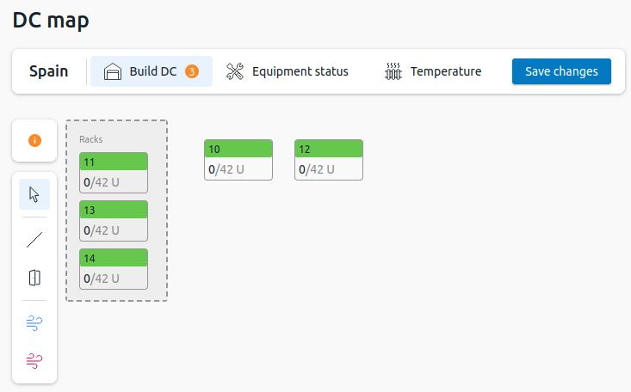Select the door tool icon
631x392 pixels.
34,278
